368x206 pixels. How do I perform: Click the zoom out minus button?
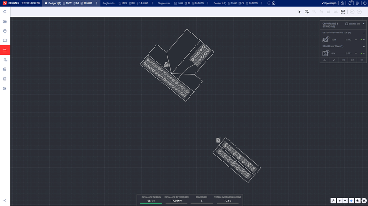coord(345,200)
